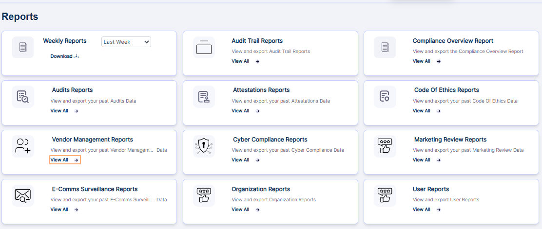The width and height of the screenshot is (542, 229).
Task: Click arrow next to Code Of Ethics View All
Action: click(439, 111)
